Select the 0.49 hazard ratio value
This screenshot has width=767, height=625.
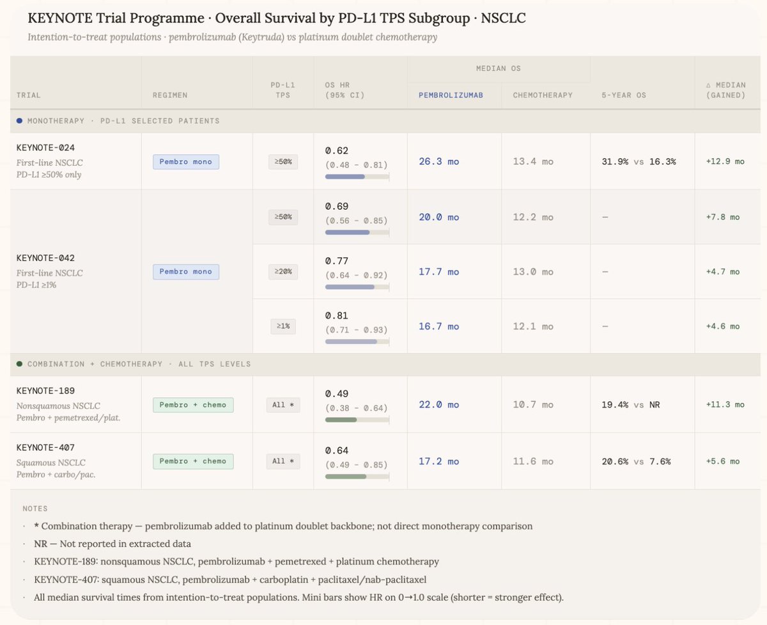337,394
